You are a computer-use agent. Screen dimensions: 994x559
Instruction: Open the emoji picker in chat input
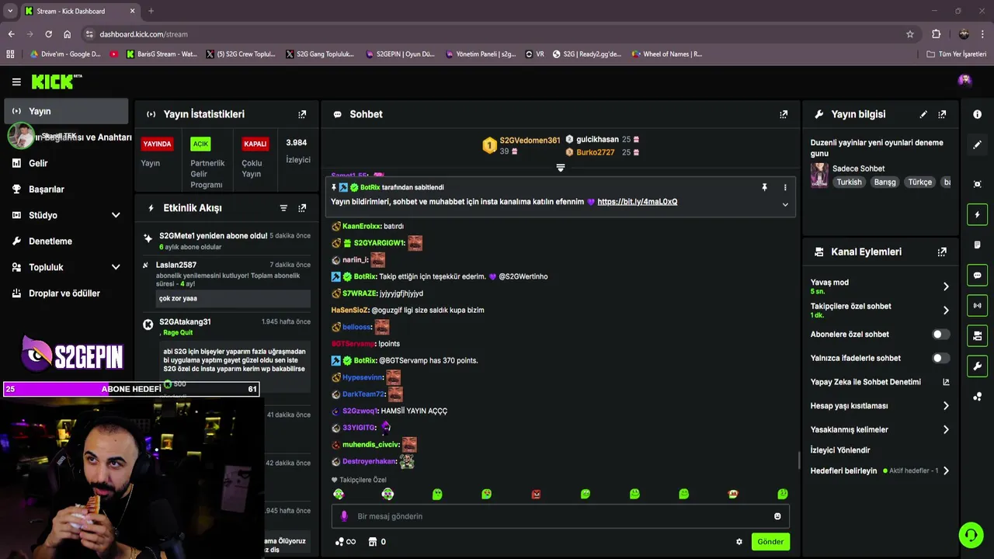click(x=777, y=516)
